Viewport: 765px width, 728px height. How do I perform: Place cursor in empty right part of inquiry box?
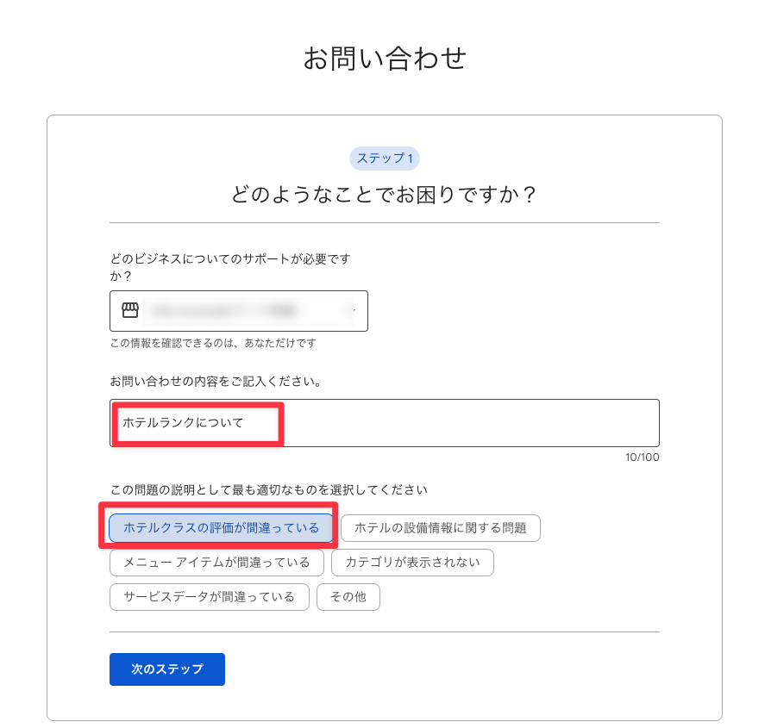click(x=471, y=423)
